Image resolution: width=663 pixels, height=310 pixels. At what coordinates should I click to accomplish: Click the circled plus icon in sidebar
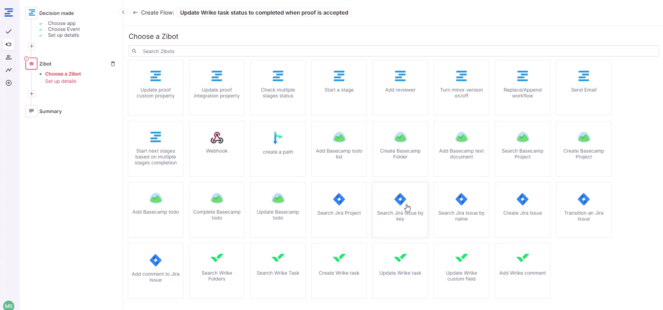tap(9, 83)
